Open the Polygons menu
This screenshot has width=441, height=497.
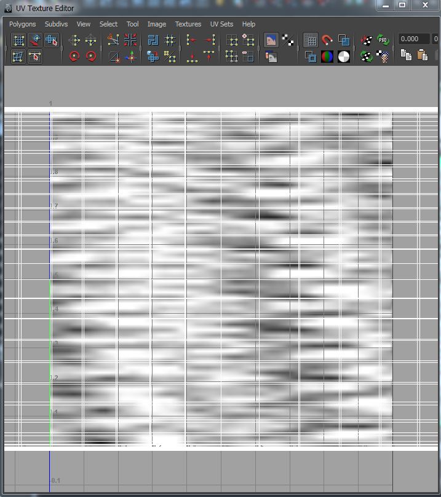(23, 24)
